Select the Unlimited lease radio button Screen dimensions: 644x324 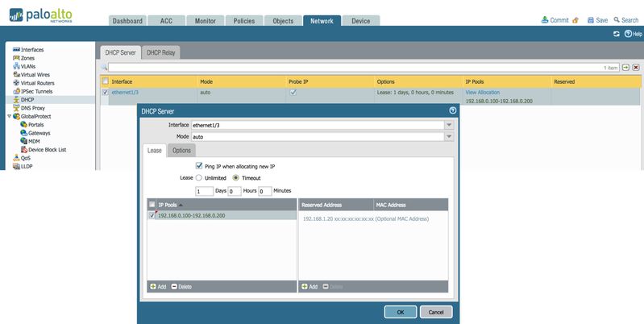click(199, 178)
